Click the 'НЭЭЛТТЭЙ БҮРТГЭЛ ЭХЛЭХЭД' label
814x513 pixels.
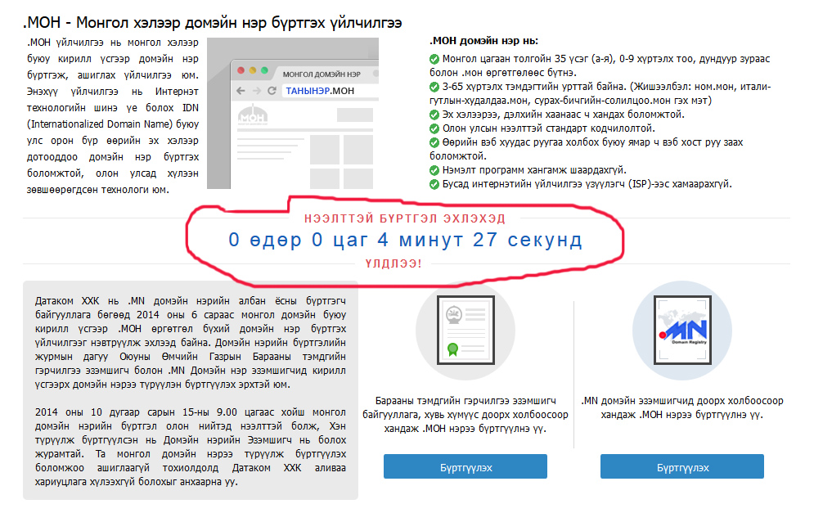[x=405, y=218]
